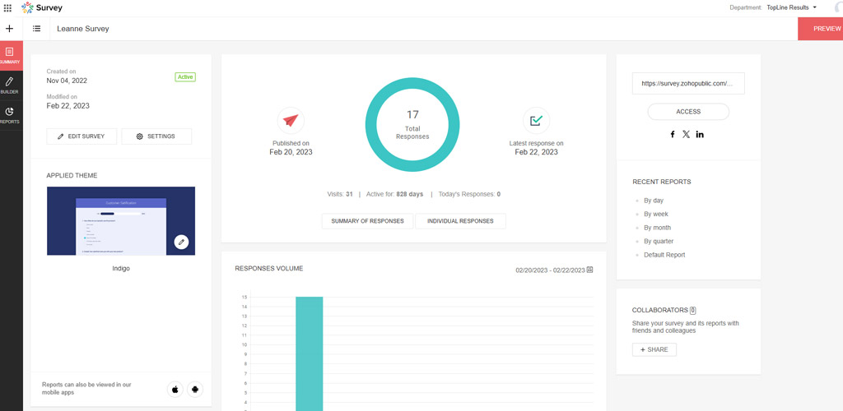Screen dimensions: 843x411
Task: Click the 02/20/2023 - 02/22/2023 date range
Action: tap(550, 270)
